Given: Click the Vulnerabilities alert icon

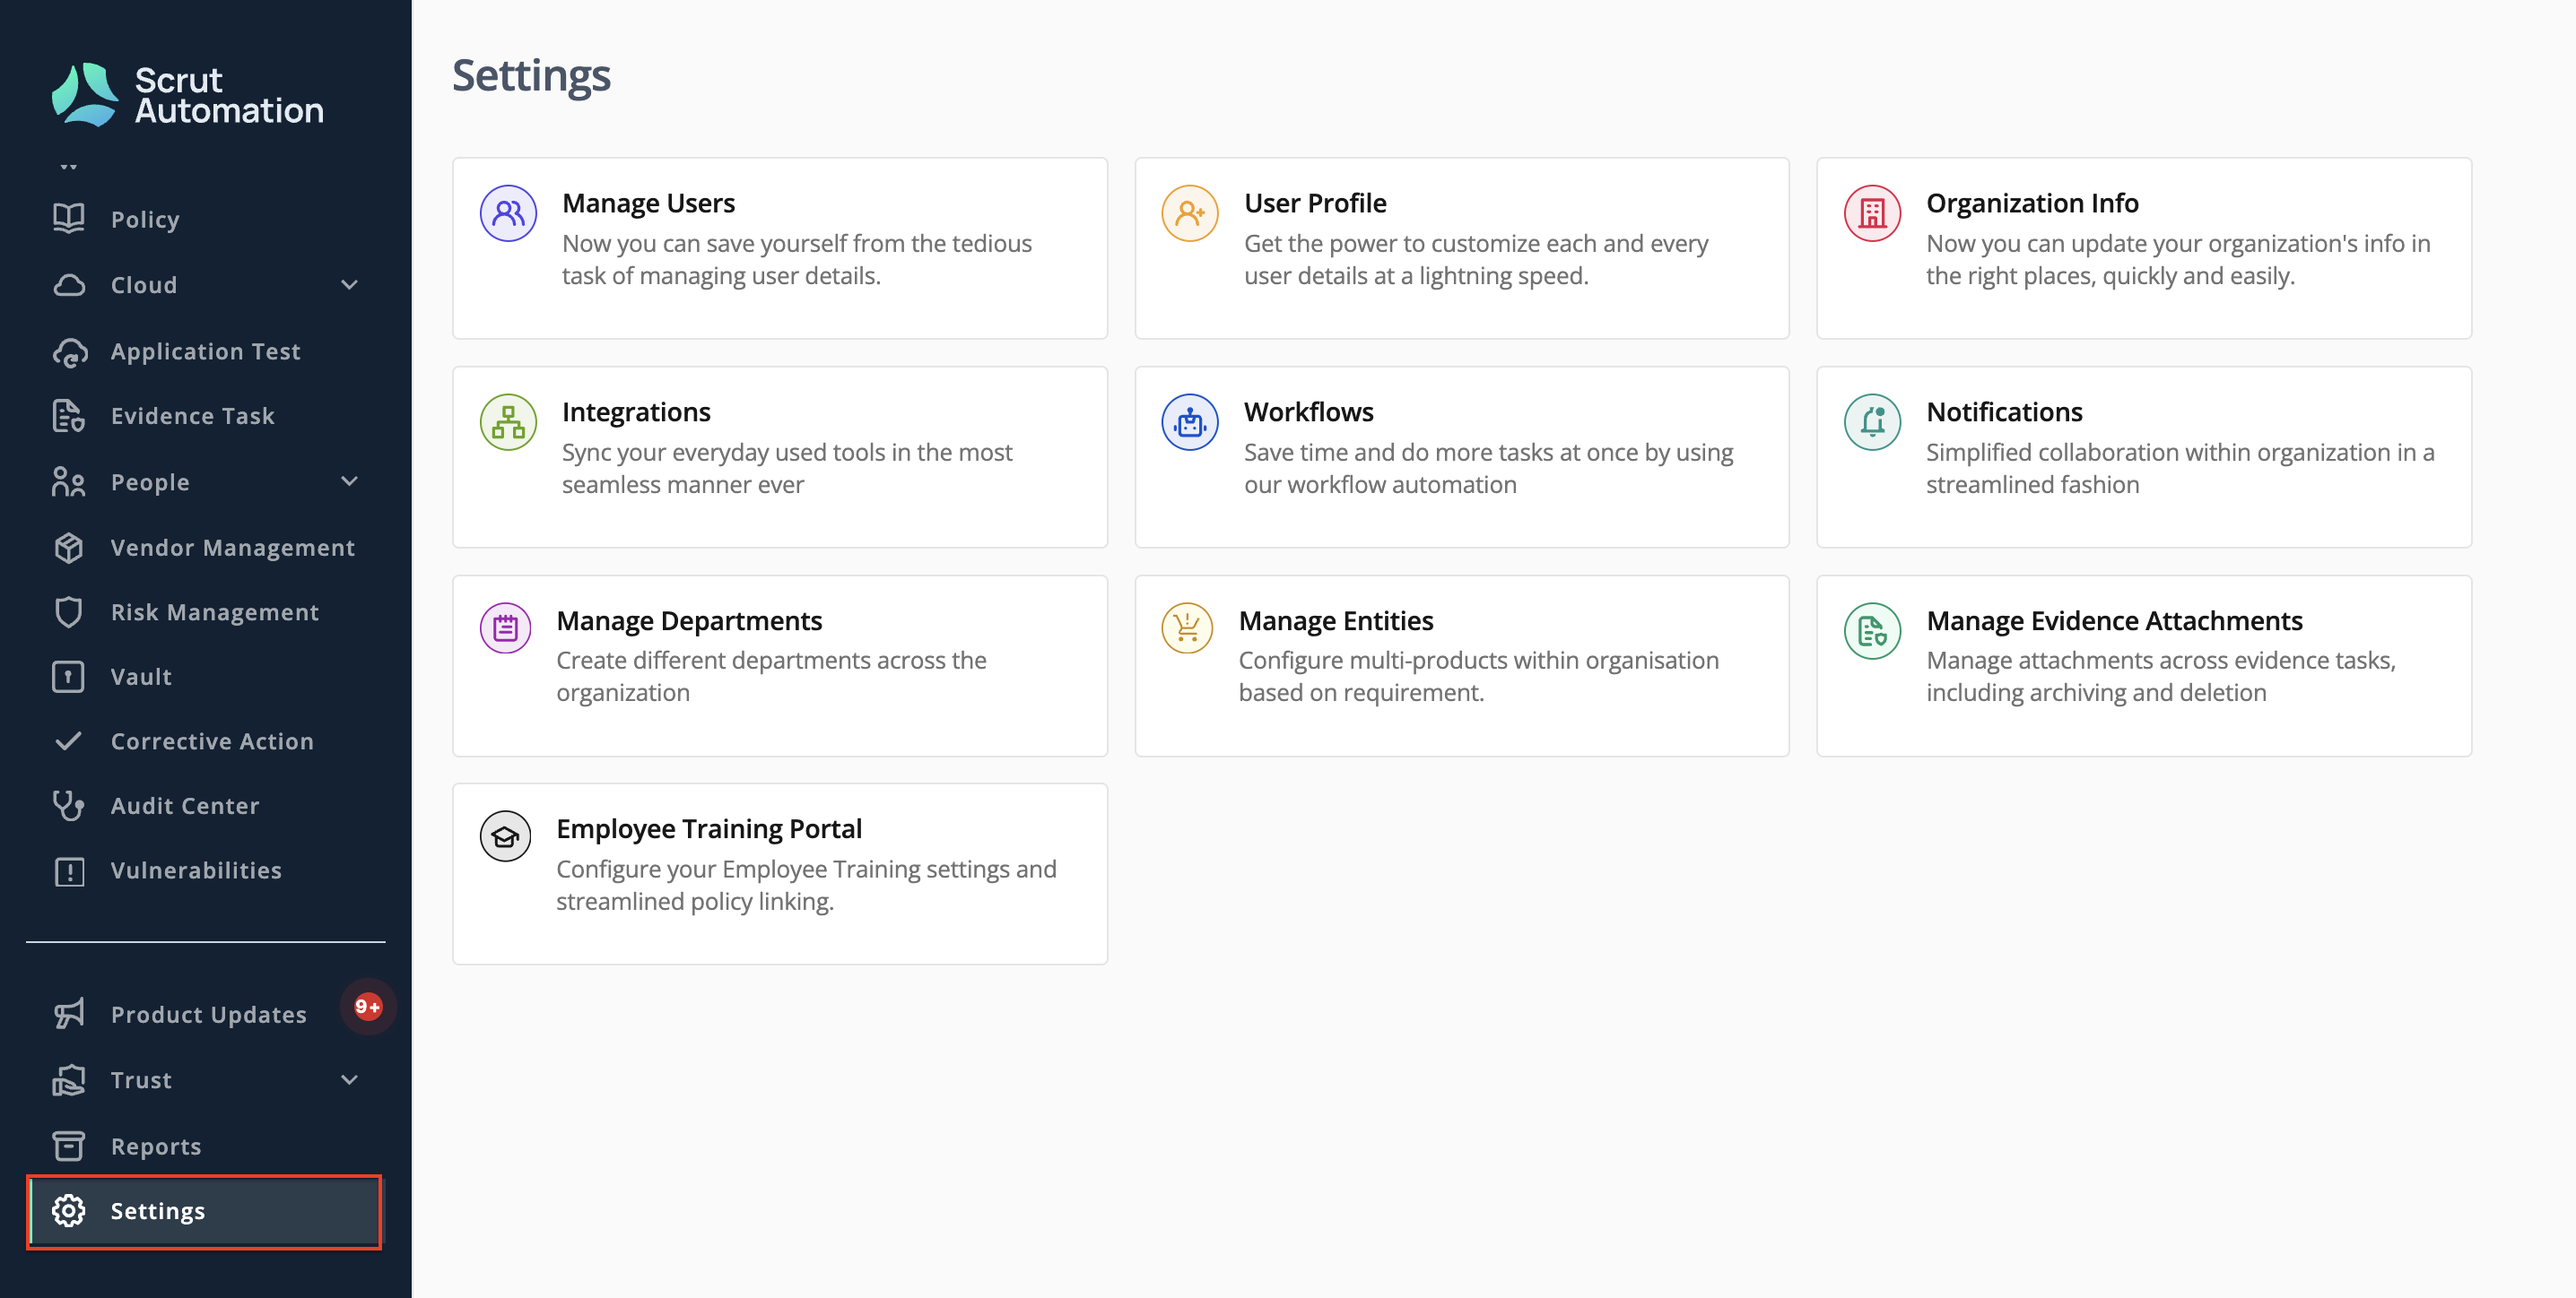Looking at the screenshot, I should pyautogui.click(x=69, y=870).
